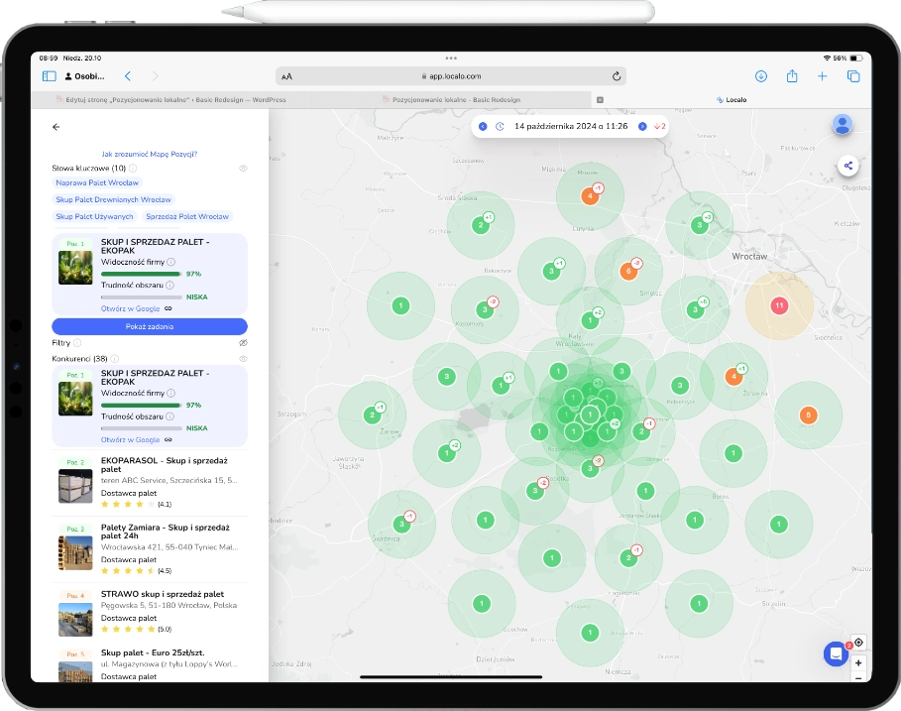The width and height of the screenshot is (901, 711).
Task: Toggle keywords visibility eye icon
Action: [243, 169]
